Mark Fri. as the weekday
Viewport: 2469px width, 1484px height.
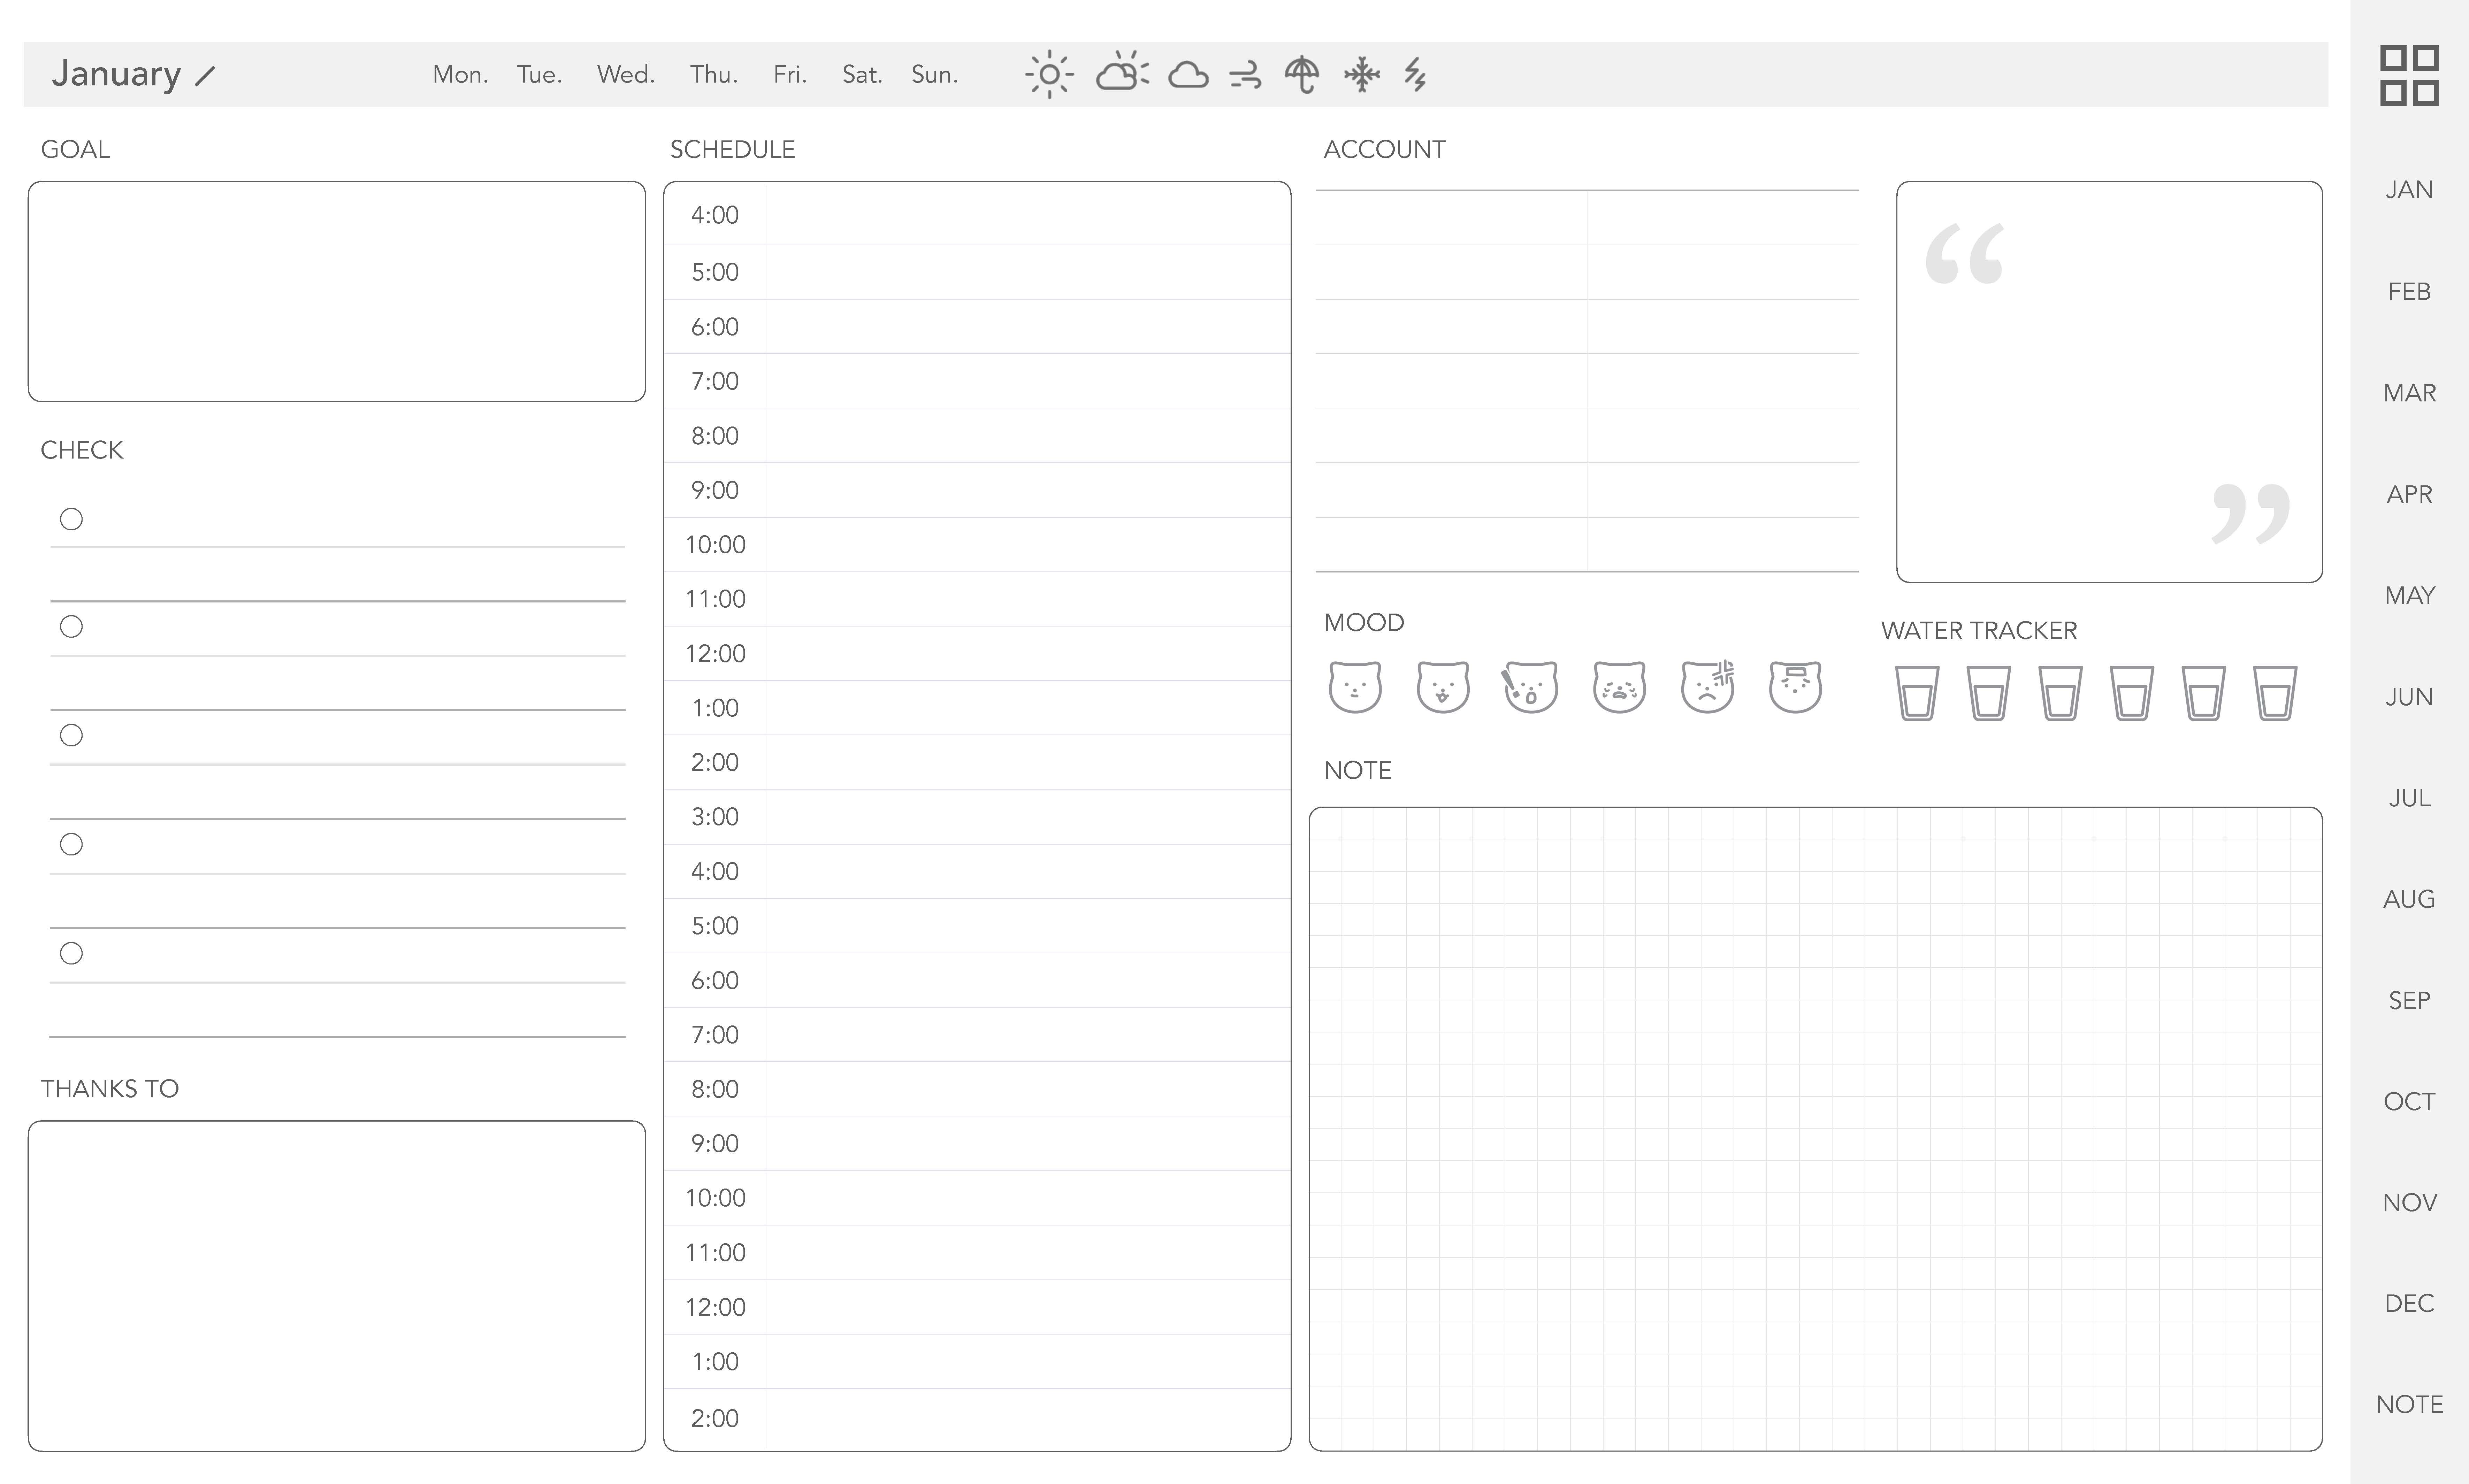[x=790, y=75]
